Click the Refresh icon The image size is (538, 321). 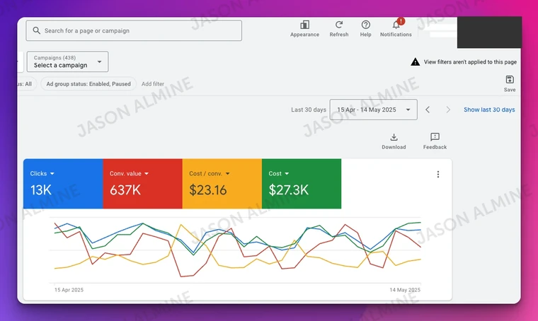coord(338,25)
